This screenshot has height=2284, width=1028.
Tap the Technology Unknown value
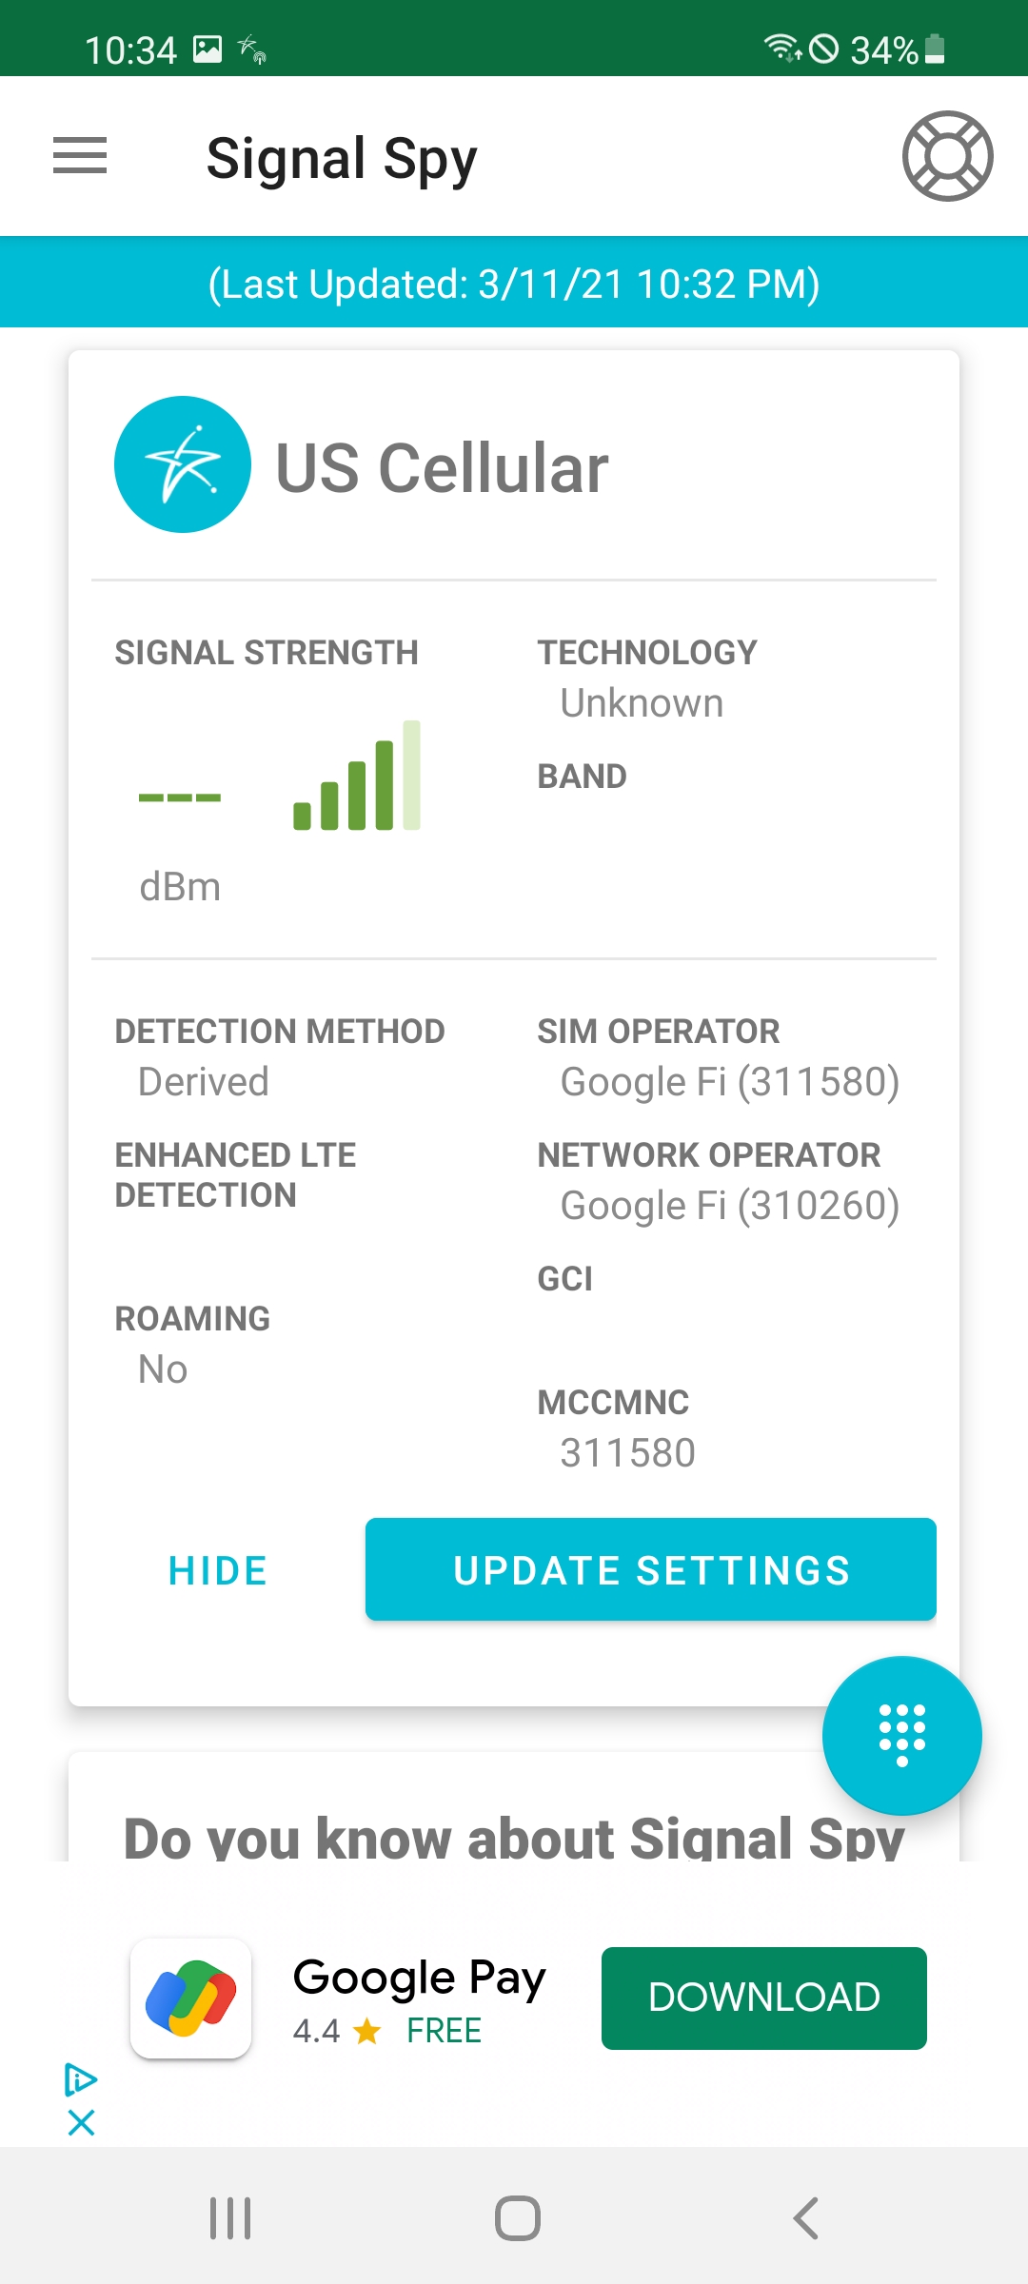pos(642,703)
